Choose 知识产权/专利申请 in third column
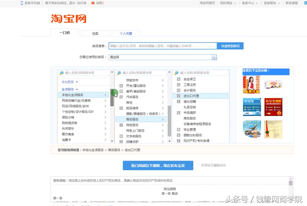Image resolution: width=307 pixels, height=206 pixels. pyautogui.click(x=201, y=141)
